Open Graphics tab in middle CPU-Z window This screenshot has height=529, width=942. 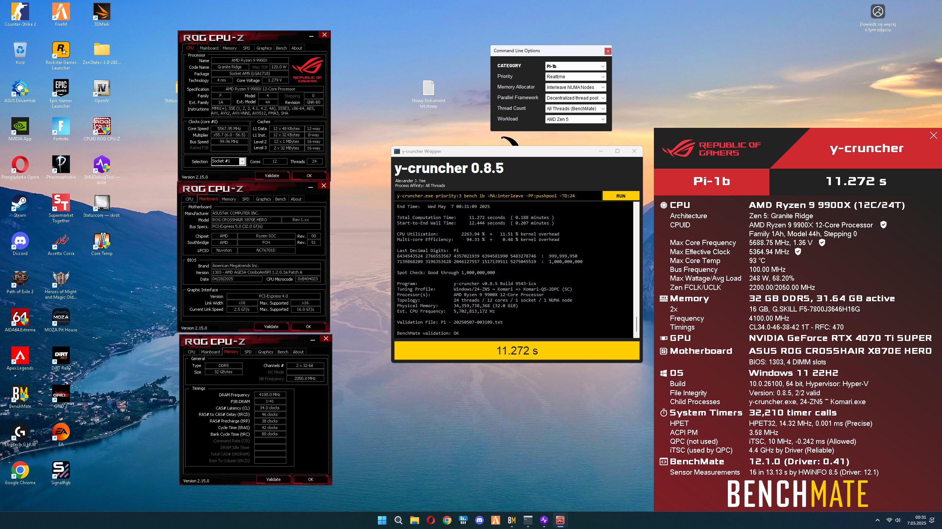point(263,199)
